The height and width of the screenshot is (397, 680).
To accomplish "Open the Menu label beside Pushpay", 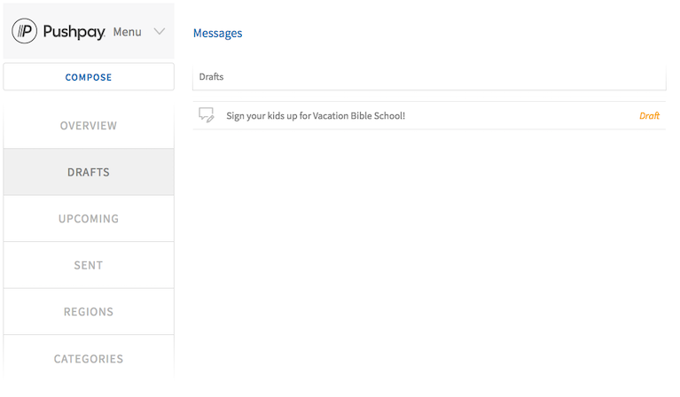I will click(127, 32).
